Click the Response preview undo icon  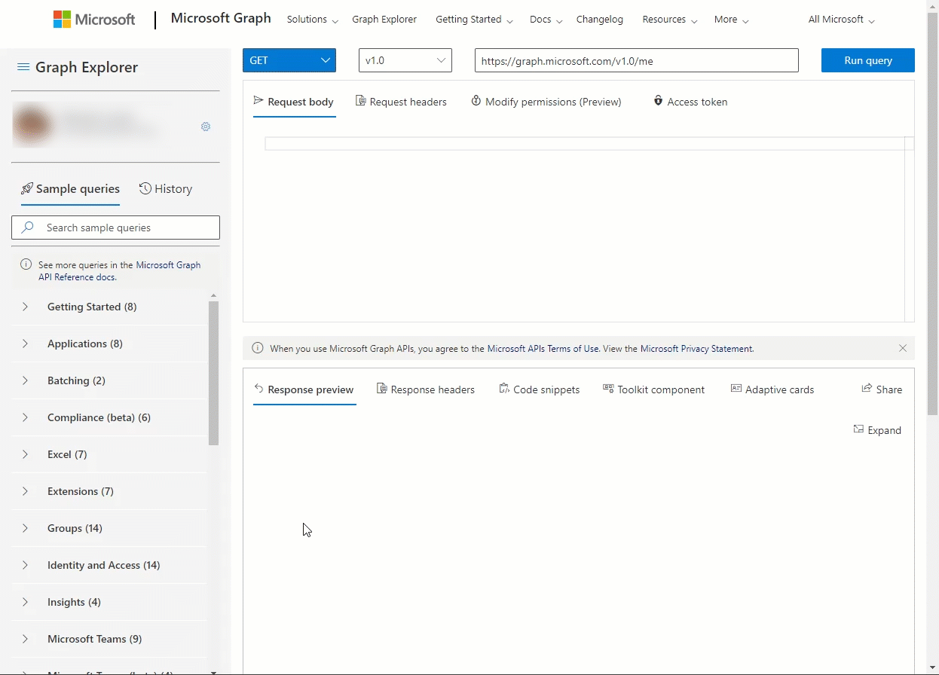pos(258,389)
